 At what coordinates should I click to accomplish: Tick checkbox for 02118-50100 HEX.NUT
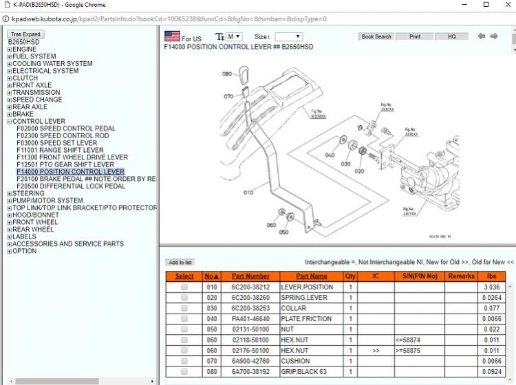pyautogui.click(x=184, y=340)
